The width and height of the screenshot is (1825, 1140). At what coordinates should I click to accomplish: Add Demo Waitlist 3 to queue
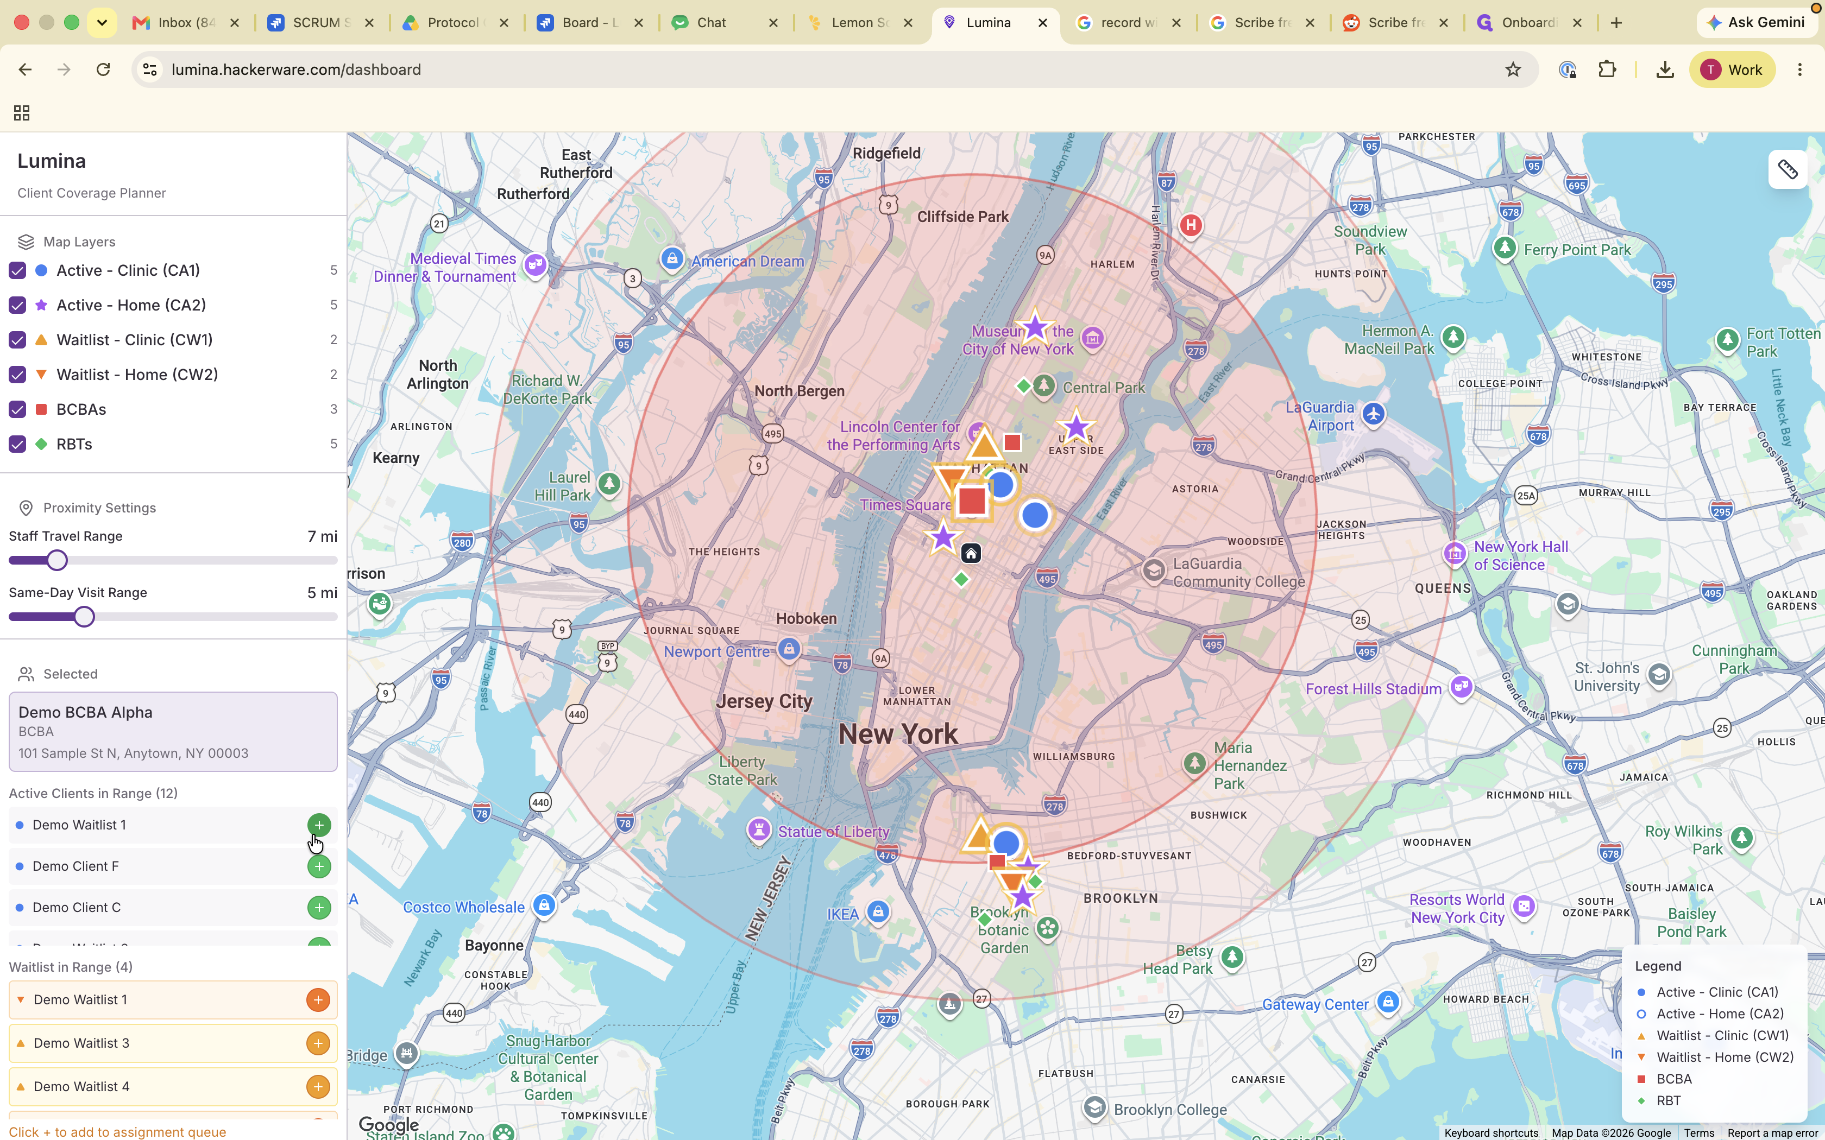coord(318,1043)
